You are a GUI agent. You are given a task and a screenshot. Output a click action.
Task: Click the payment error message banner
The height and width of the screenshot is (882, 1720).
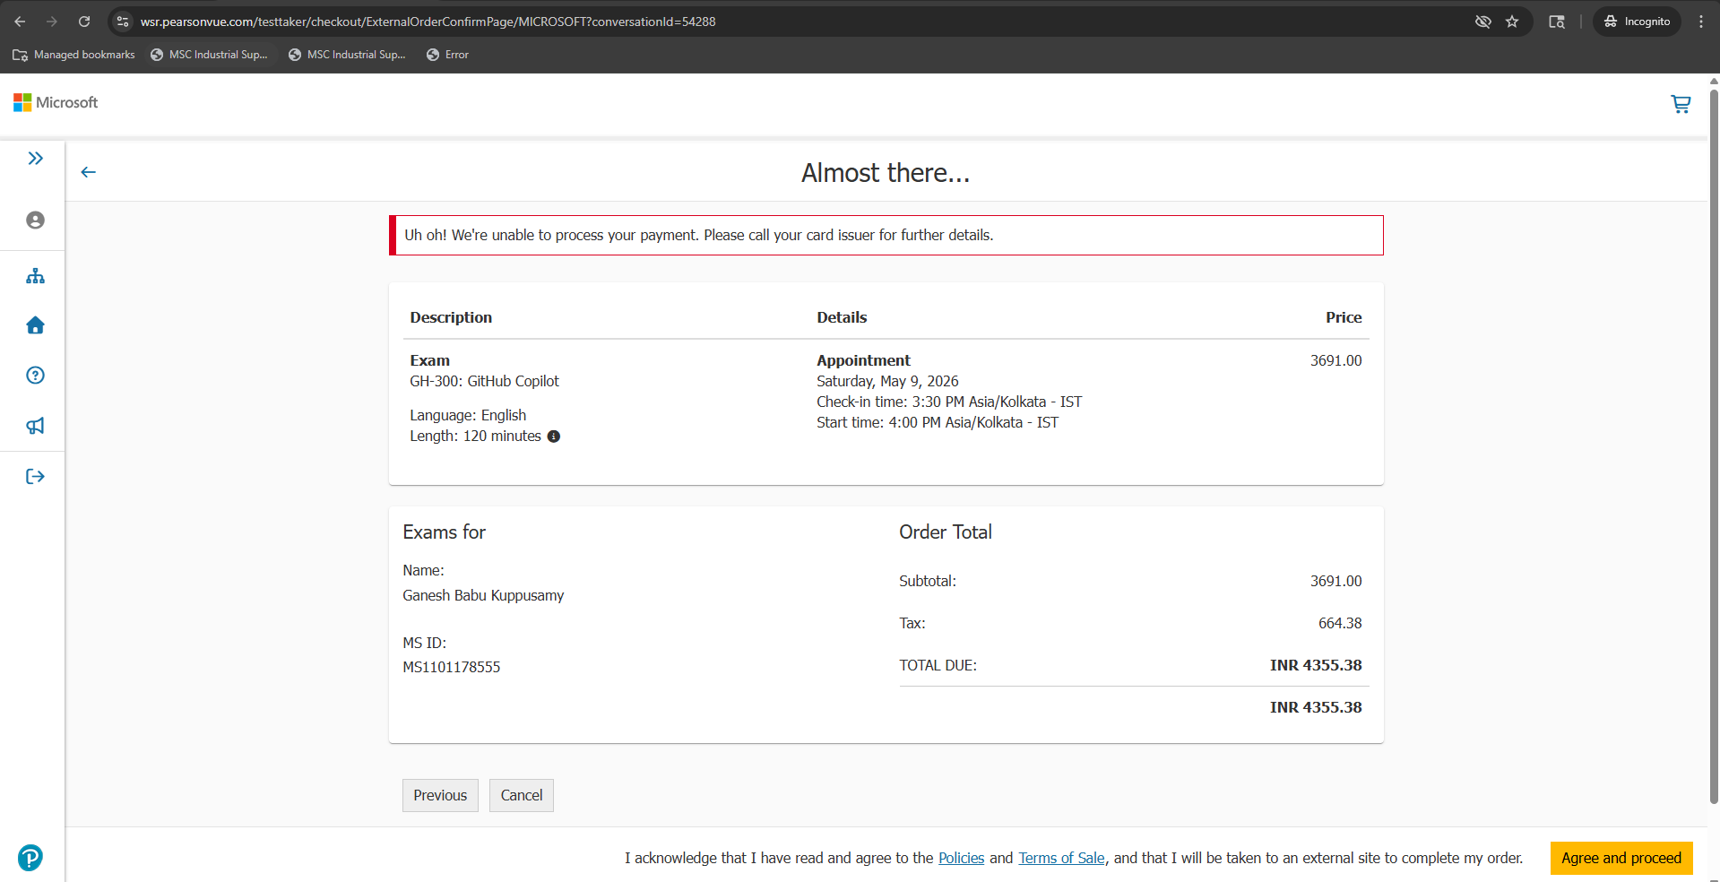886,235
